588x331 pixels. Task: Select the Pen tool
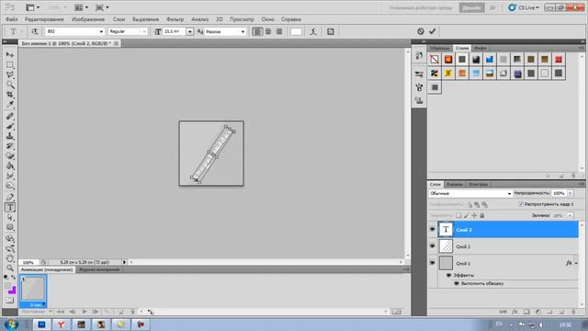10,197
